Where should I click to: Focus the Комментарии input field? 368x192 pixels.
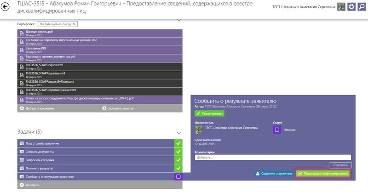(273, 157)
